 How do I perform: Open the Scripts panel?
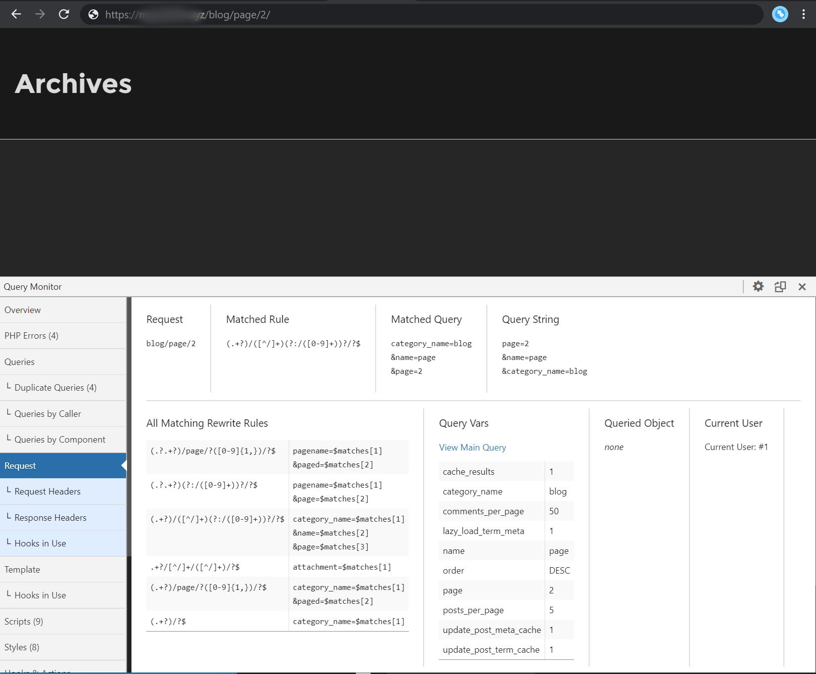coord(23,621)
